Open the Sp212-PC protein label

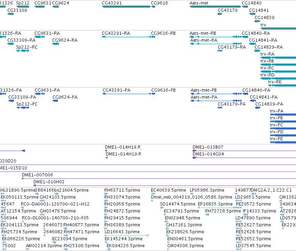coord(27,104)
